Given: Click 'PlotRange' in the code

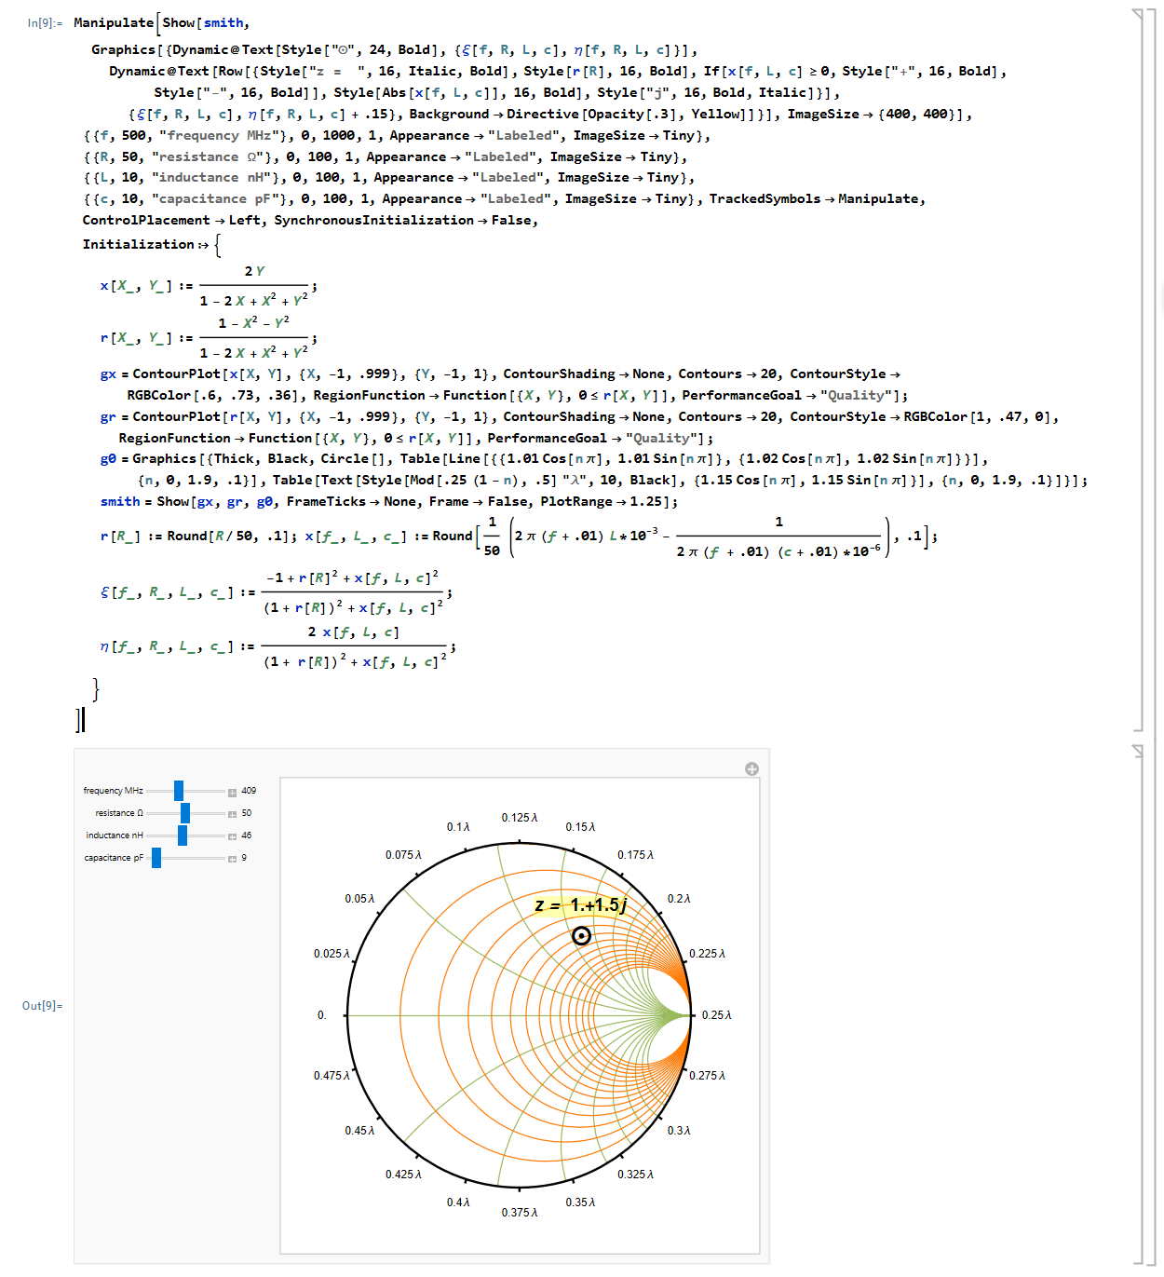Looking at the screenshot, I should (575, 502).
